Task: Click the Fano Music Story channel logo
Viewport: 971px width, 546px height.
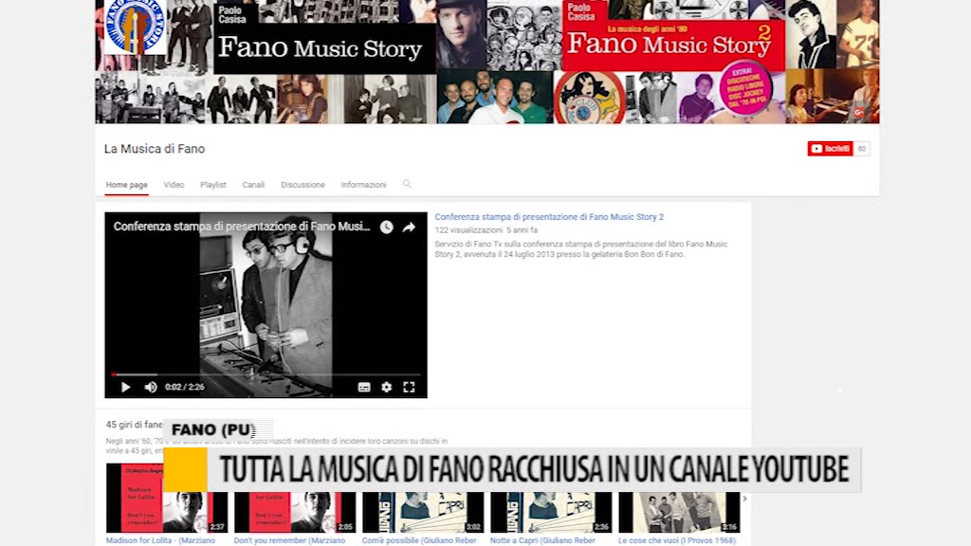Action: [x=135, y=27]
